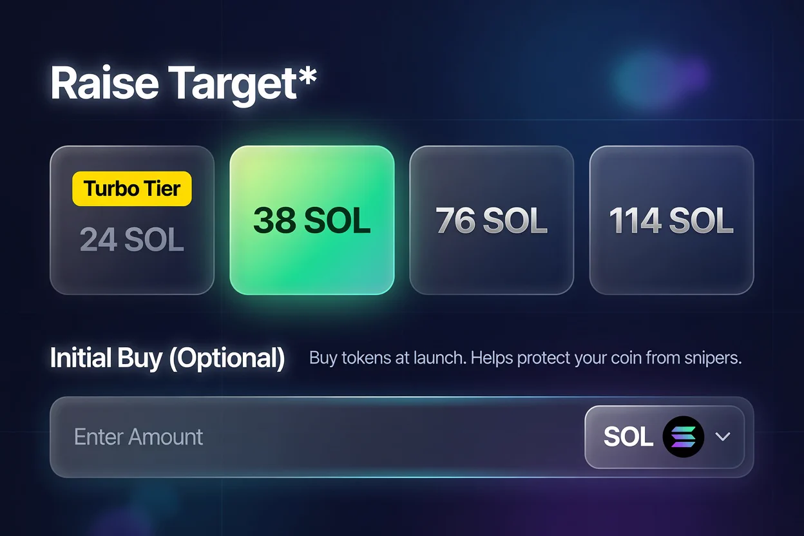Screen dimensions: 804x536
Task: Click "Buy tokens at launch" description
Action: point(388,358)
